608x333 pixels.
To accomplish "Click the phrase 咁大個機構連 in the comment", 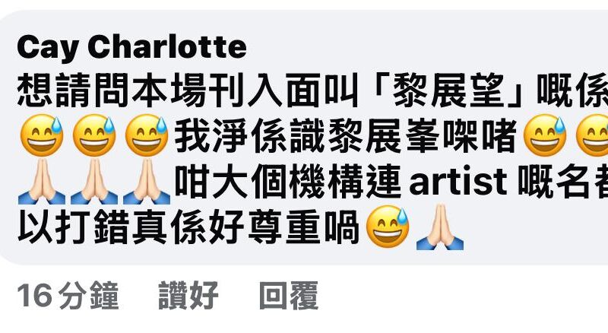I will 288,181.
